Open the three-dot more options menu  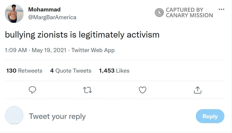[x=221, y=9]
